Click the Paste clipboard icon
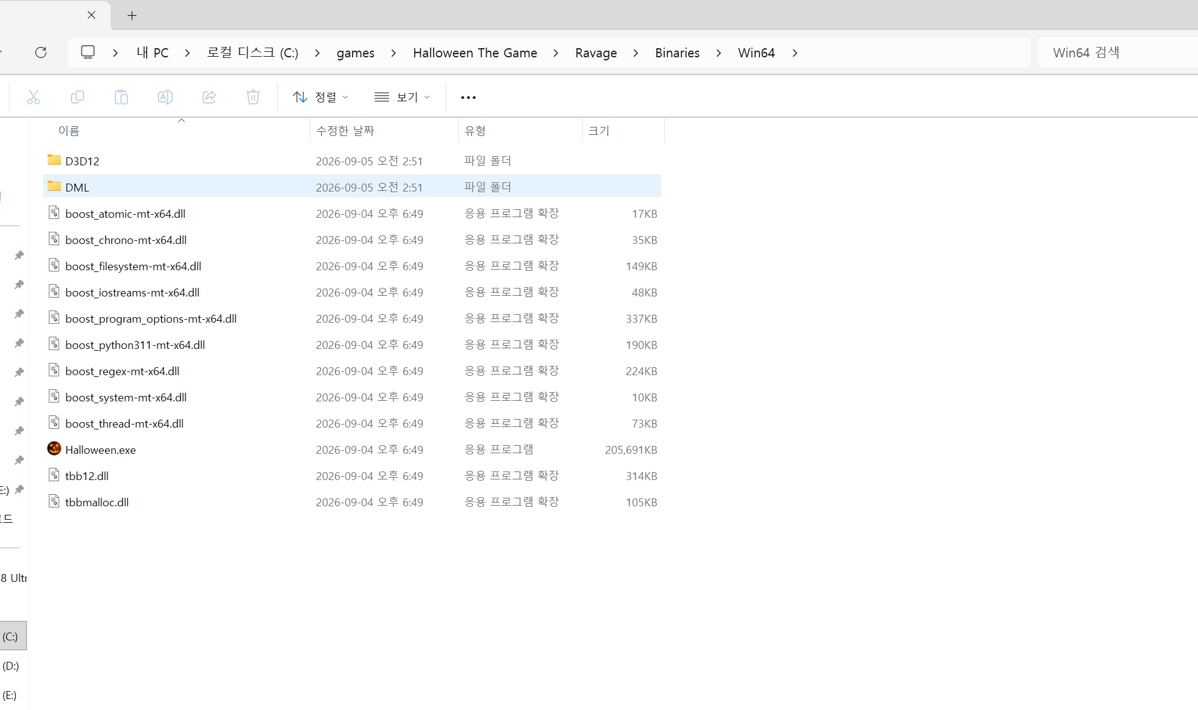 [121, 97]
